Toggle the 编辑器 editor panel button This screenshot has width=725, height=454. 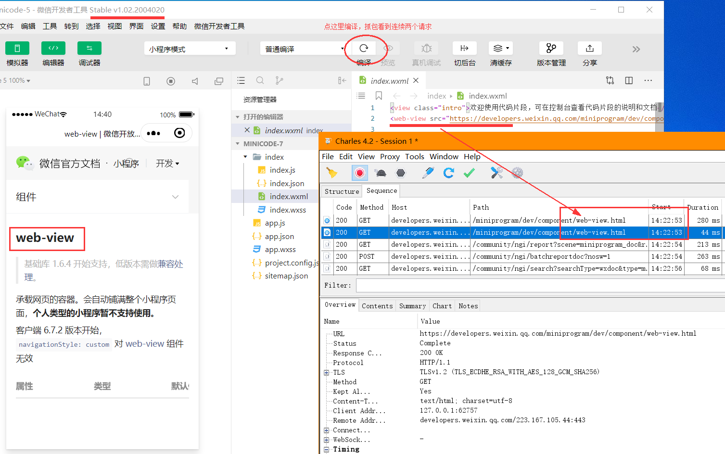point(53,48)
